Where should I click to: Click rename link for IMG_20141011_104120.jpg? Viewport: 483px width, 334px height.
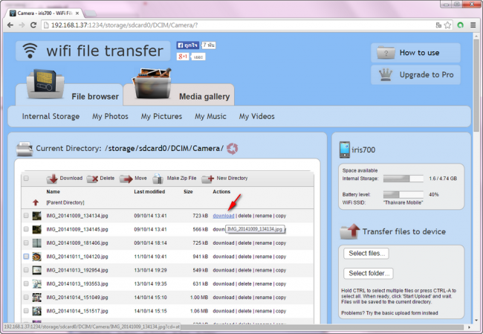tap(263, 257)
